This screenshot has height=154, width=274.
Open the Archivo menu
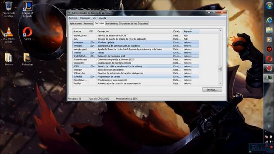[x=73, y=18]
